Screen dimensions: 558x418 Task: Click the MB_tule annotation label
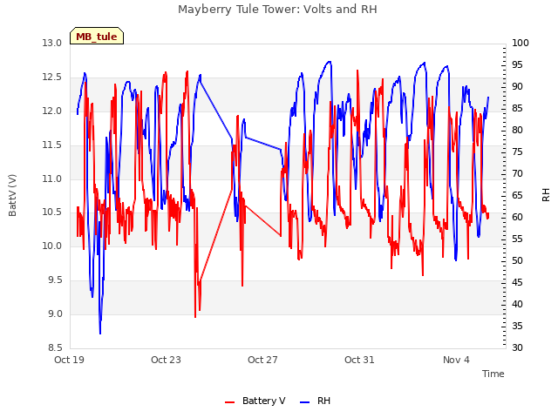(x=97, y=36)
